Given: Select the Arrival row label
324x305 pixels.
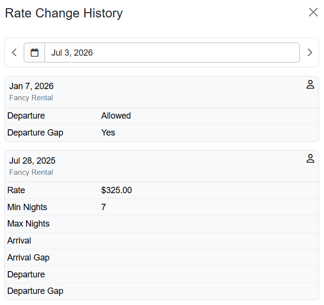Looking at the screenshot, I should [19, 241].
